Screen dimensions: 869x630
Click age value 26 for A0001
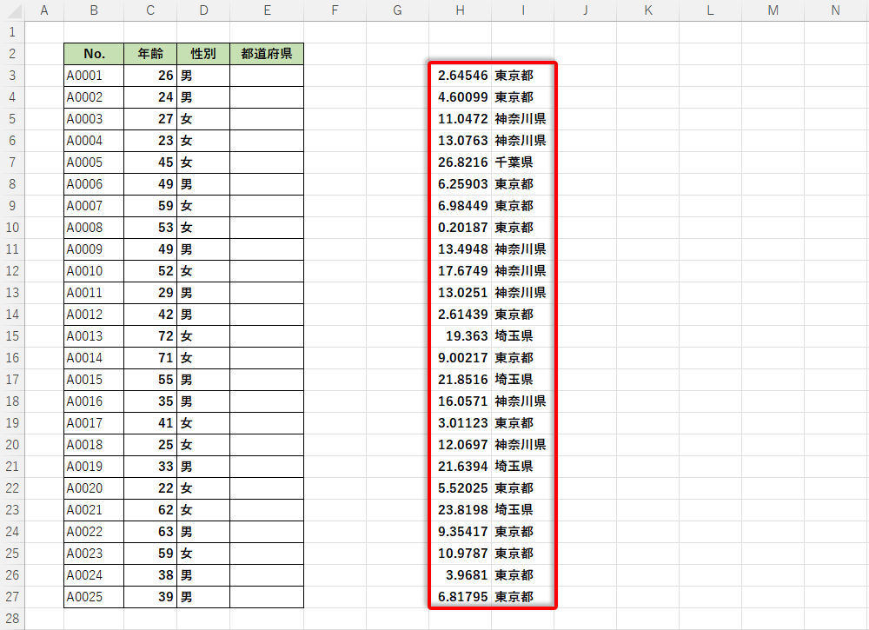point(150,76)
